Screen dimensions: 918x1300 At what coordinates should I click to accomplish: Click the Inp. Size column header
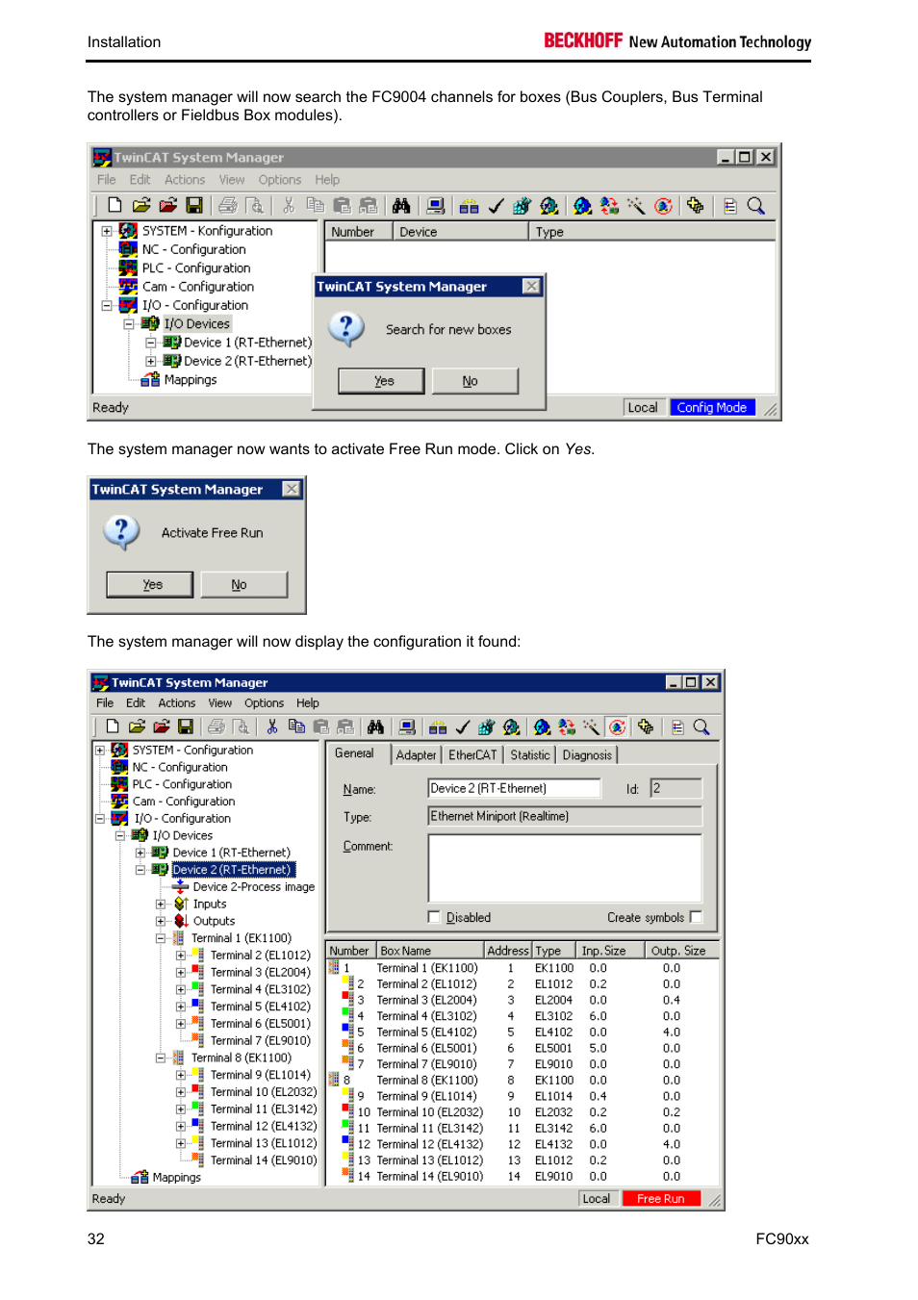click(609, 951)
